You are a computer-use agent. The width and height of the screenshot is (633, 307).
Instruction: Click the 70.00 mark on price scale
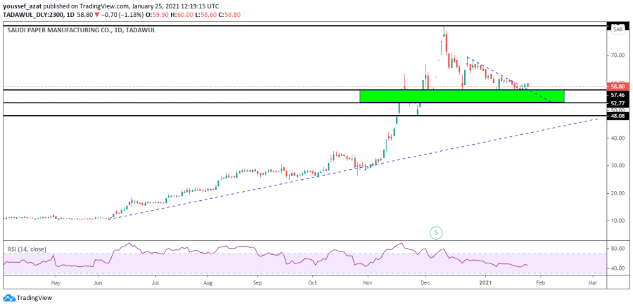(618, 55)
